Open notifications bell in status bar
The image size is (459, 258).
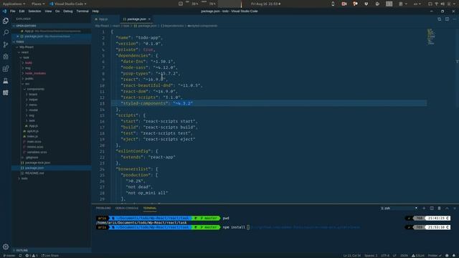click(454, 255)
